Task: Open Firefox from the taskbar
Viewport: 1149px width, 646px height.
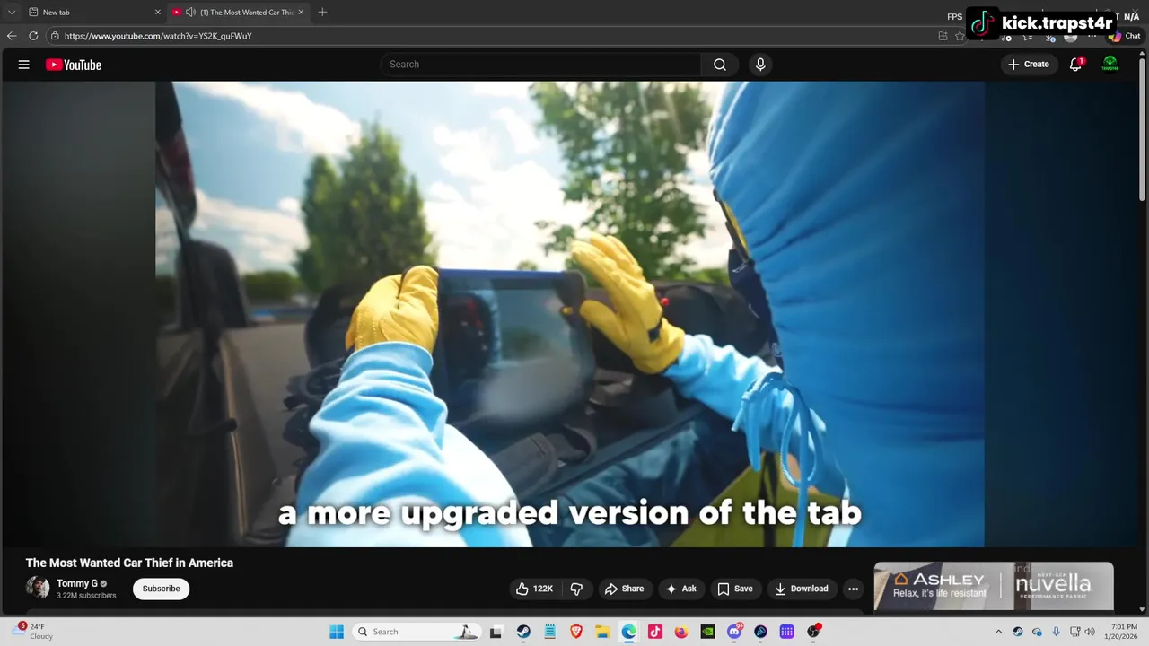Action: click(x=681, y=632)
